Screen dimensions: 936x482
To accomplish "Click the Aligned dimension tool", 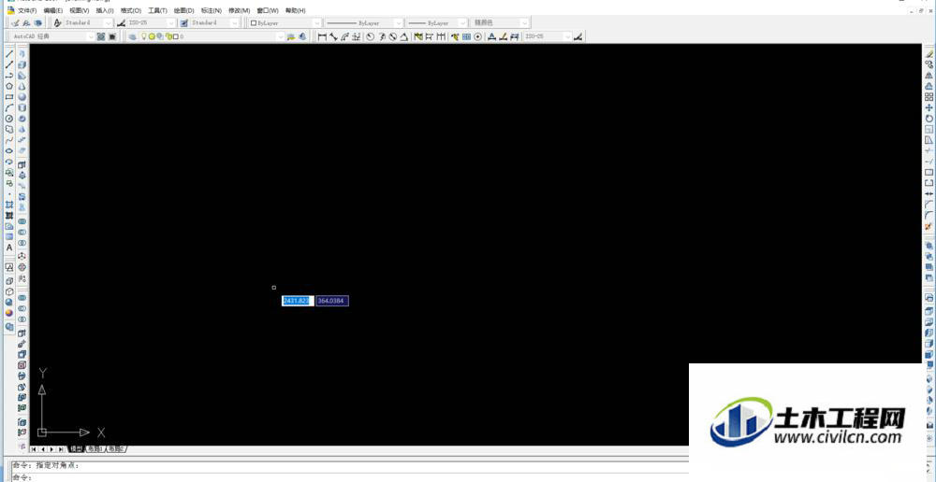I will click(334, 37).
